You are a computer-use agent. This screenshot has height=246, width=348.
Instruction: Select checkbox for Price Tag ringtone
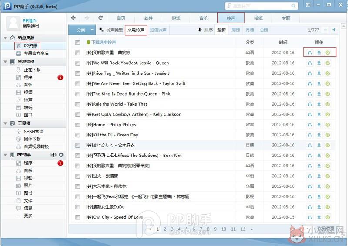pos(77,73)
